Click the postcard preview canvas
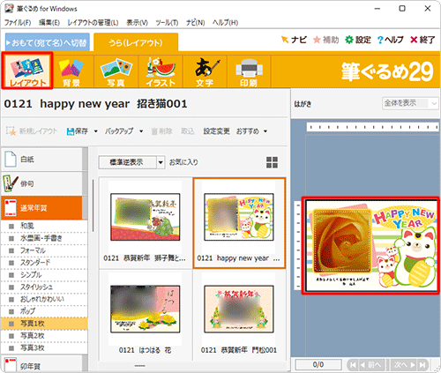This screenshot has height=373, width=441. point(371,246)
